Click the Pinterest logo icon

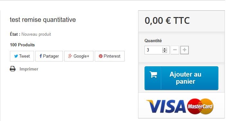click(101, 56)
